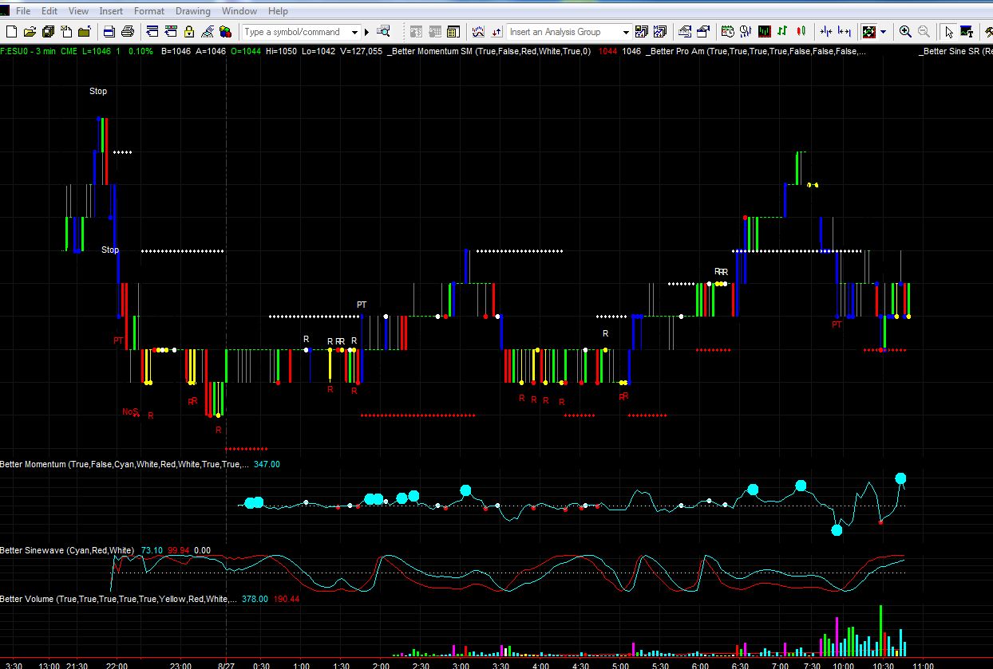Screen dimensions: 993x669
Task: Click momentum value 347.00
Action: (267, 464)
